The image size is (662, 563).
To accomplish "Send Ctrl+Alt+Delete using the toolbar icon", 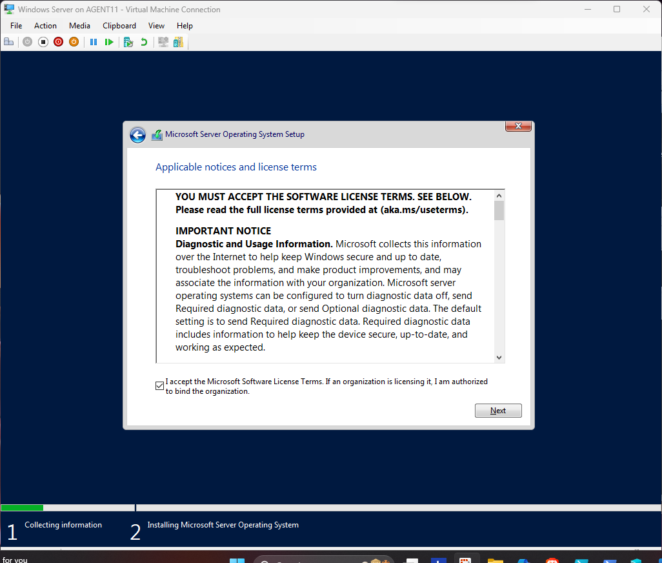I will point(8,42).
